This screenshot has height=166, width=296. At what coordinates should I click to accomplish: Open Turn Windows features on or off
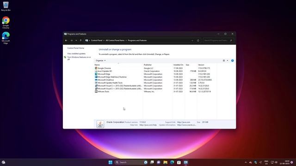click(x=79, y=58)
